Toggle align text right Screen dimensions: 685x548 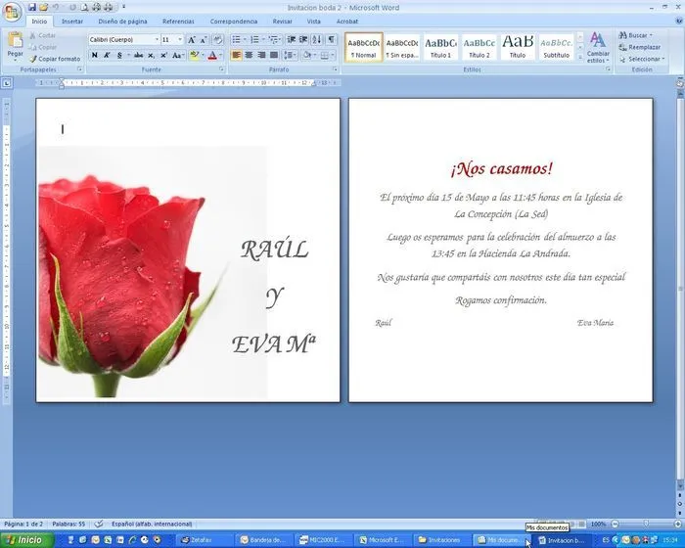pos(261,55)
